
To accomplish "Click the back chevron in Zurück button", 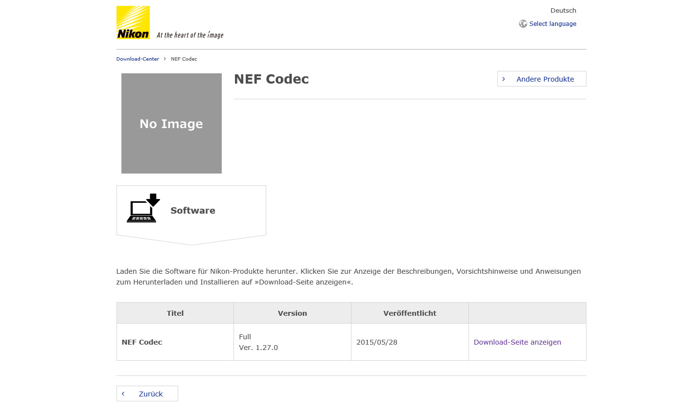I will click(x=123, y=394).
